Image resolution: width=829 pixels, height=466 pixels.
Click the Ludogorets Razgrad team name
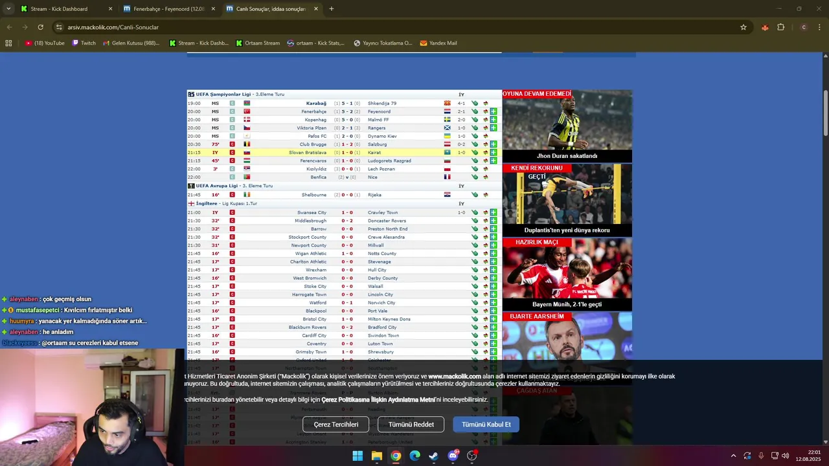point(389,161)
